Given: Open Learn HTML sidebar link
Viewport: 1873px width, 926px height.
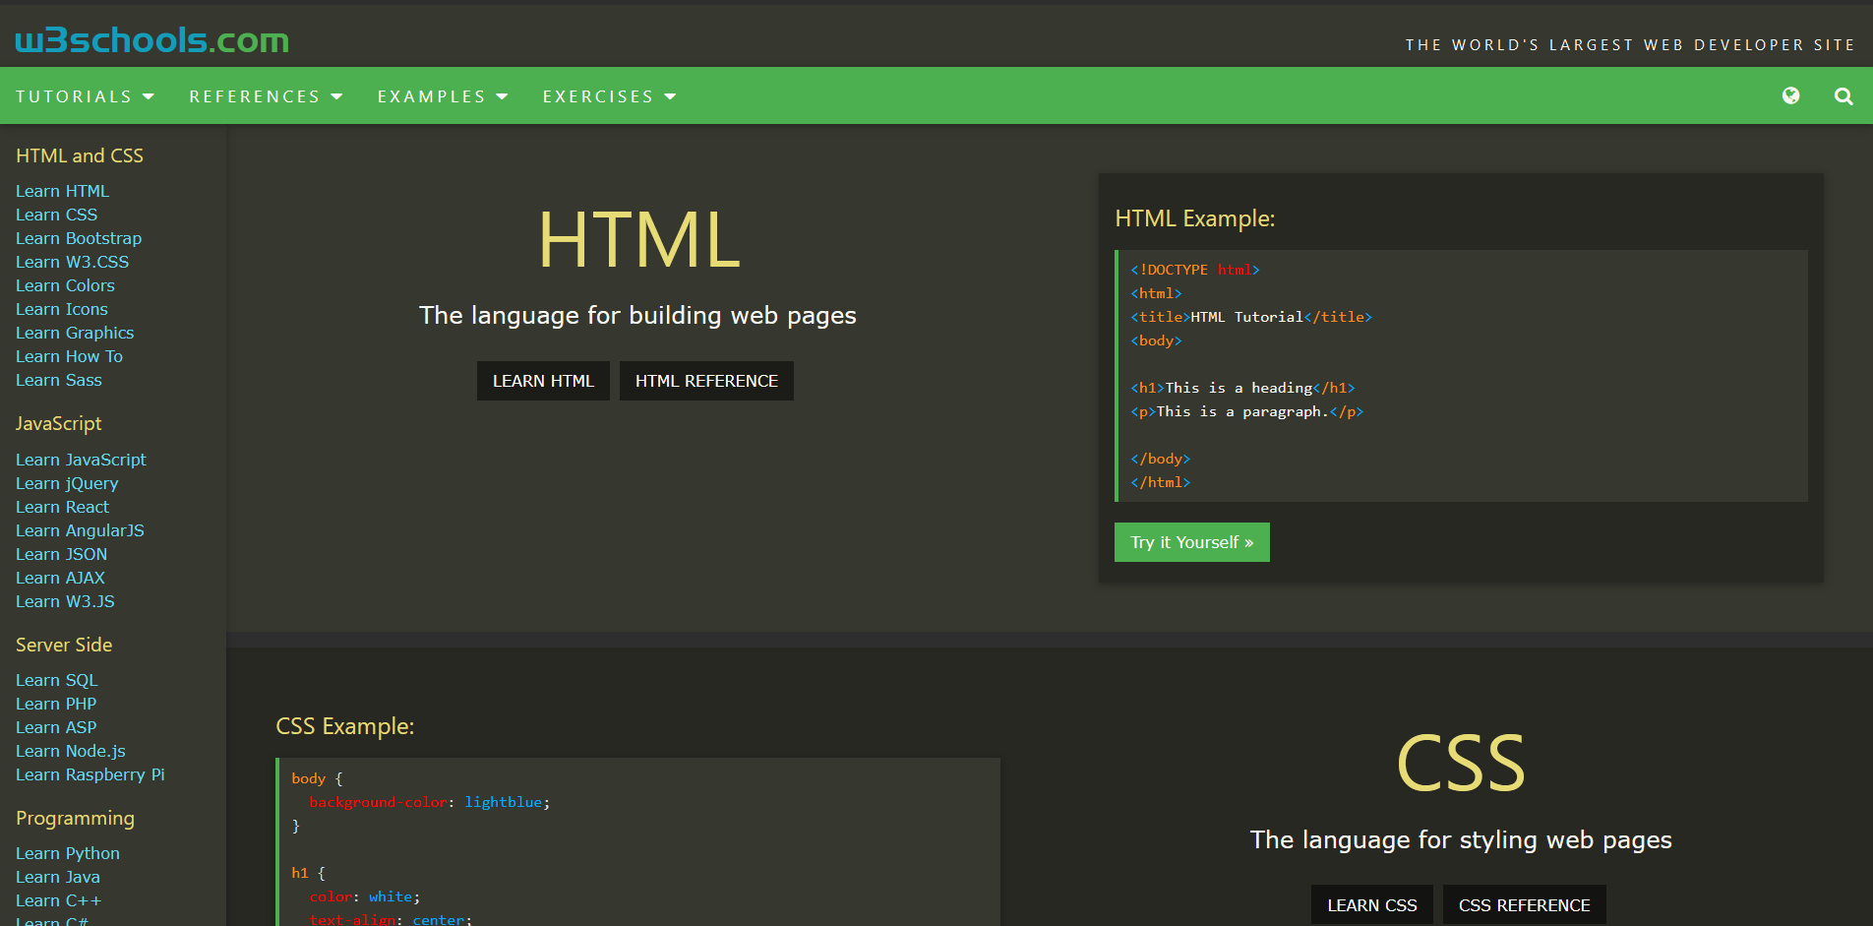Looking at the screenshot, I should 62,191.
